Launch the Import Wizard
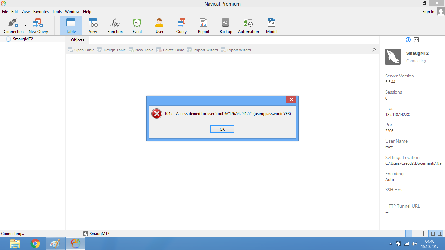 [x=202, y=50]
